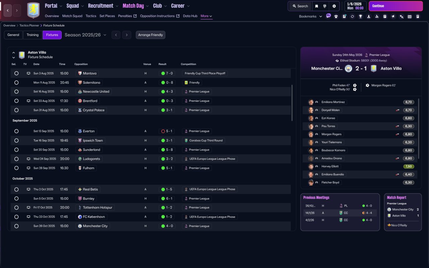Select the Crystal Palace fixture radio button

(16, 110)
